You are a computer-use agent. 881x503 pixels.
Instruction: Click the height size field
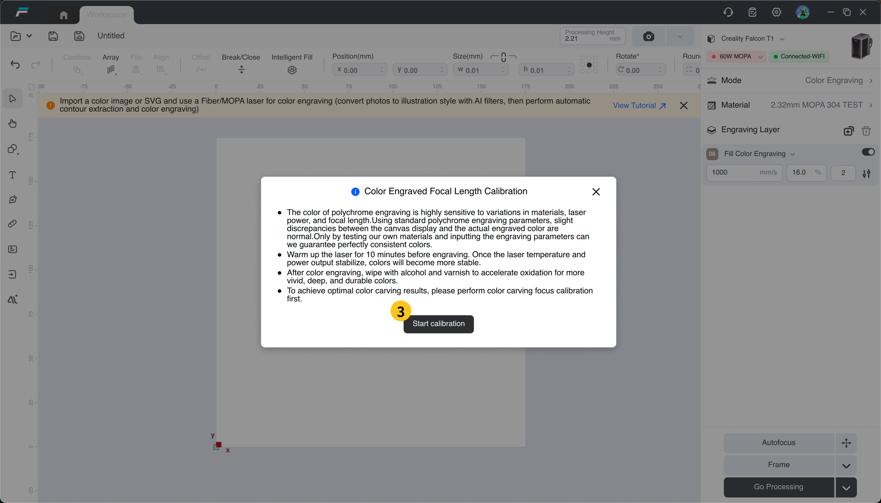546,70
